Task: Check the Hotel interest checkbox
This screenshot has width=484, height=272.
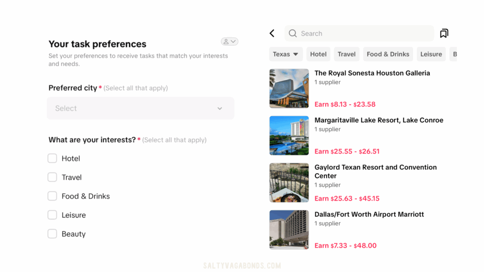Action: 52,158
